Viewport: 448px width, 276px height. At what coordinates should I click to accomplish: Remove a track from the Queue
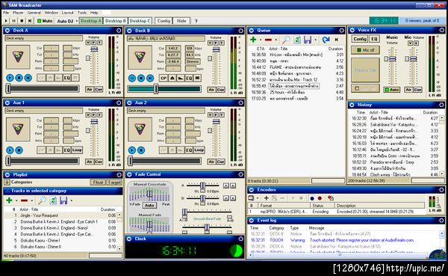tap(268, 40)
